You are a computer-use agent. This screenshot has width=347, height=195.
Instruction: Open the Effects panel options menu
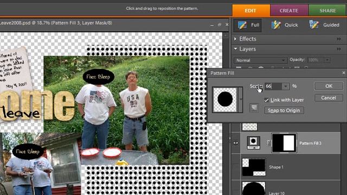(x=339, y=39)
